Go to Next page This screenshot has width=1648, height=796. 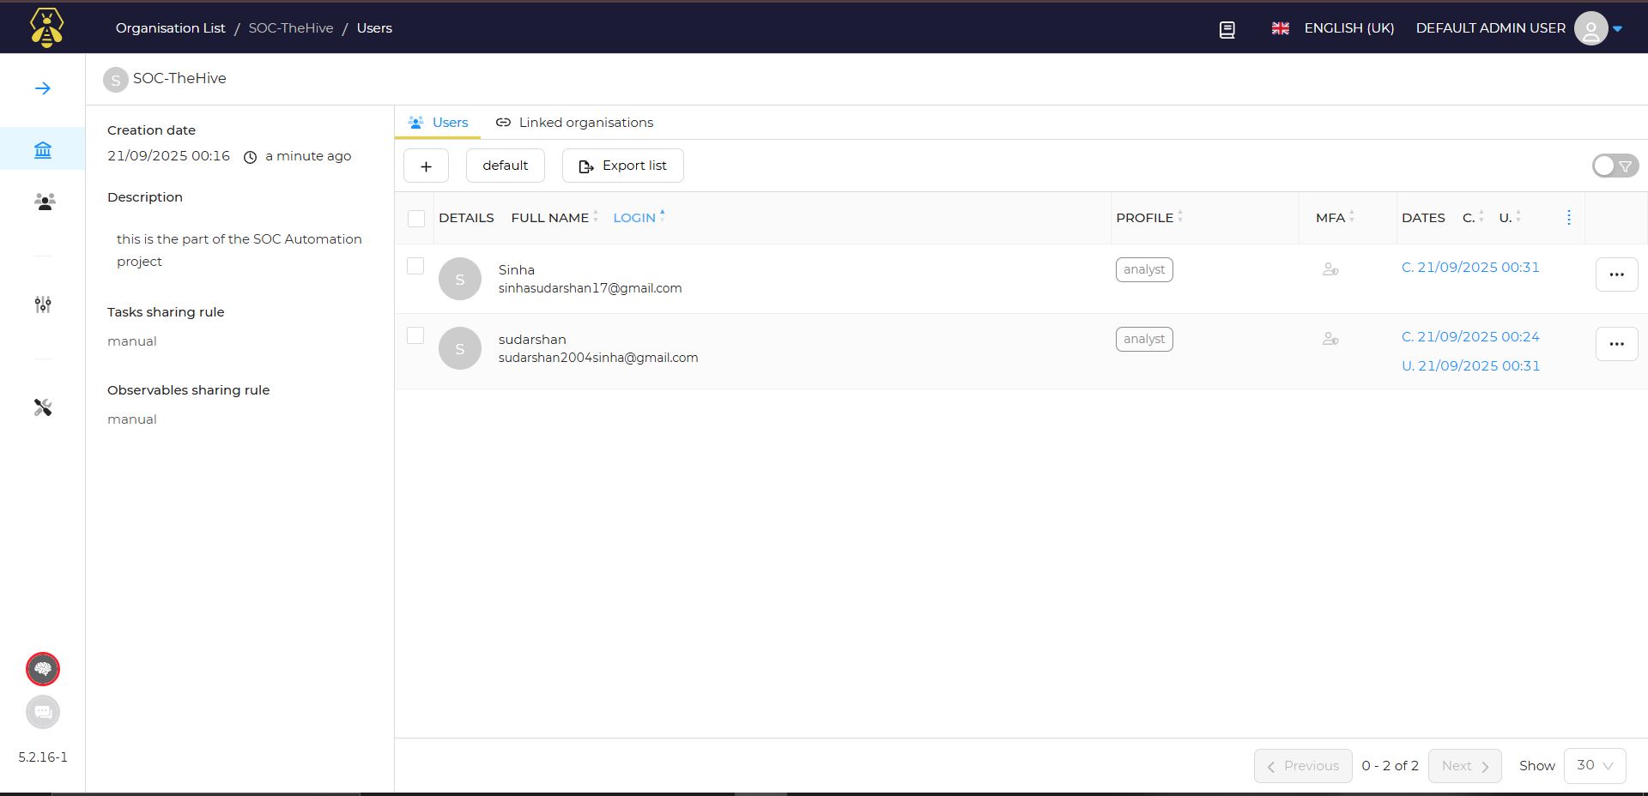[1465, 766]
